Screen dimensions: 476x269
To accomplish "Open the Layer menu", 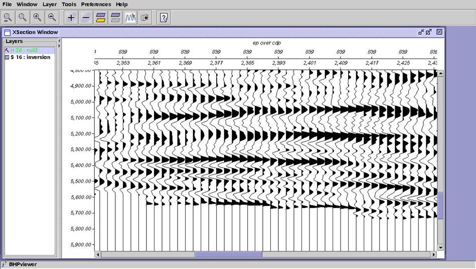I will pos(50,4).
